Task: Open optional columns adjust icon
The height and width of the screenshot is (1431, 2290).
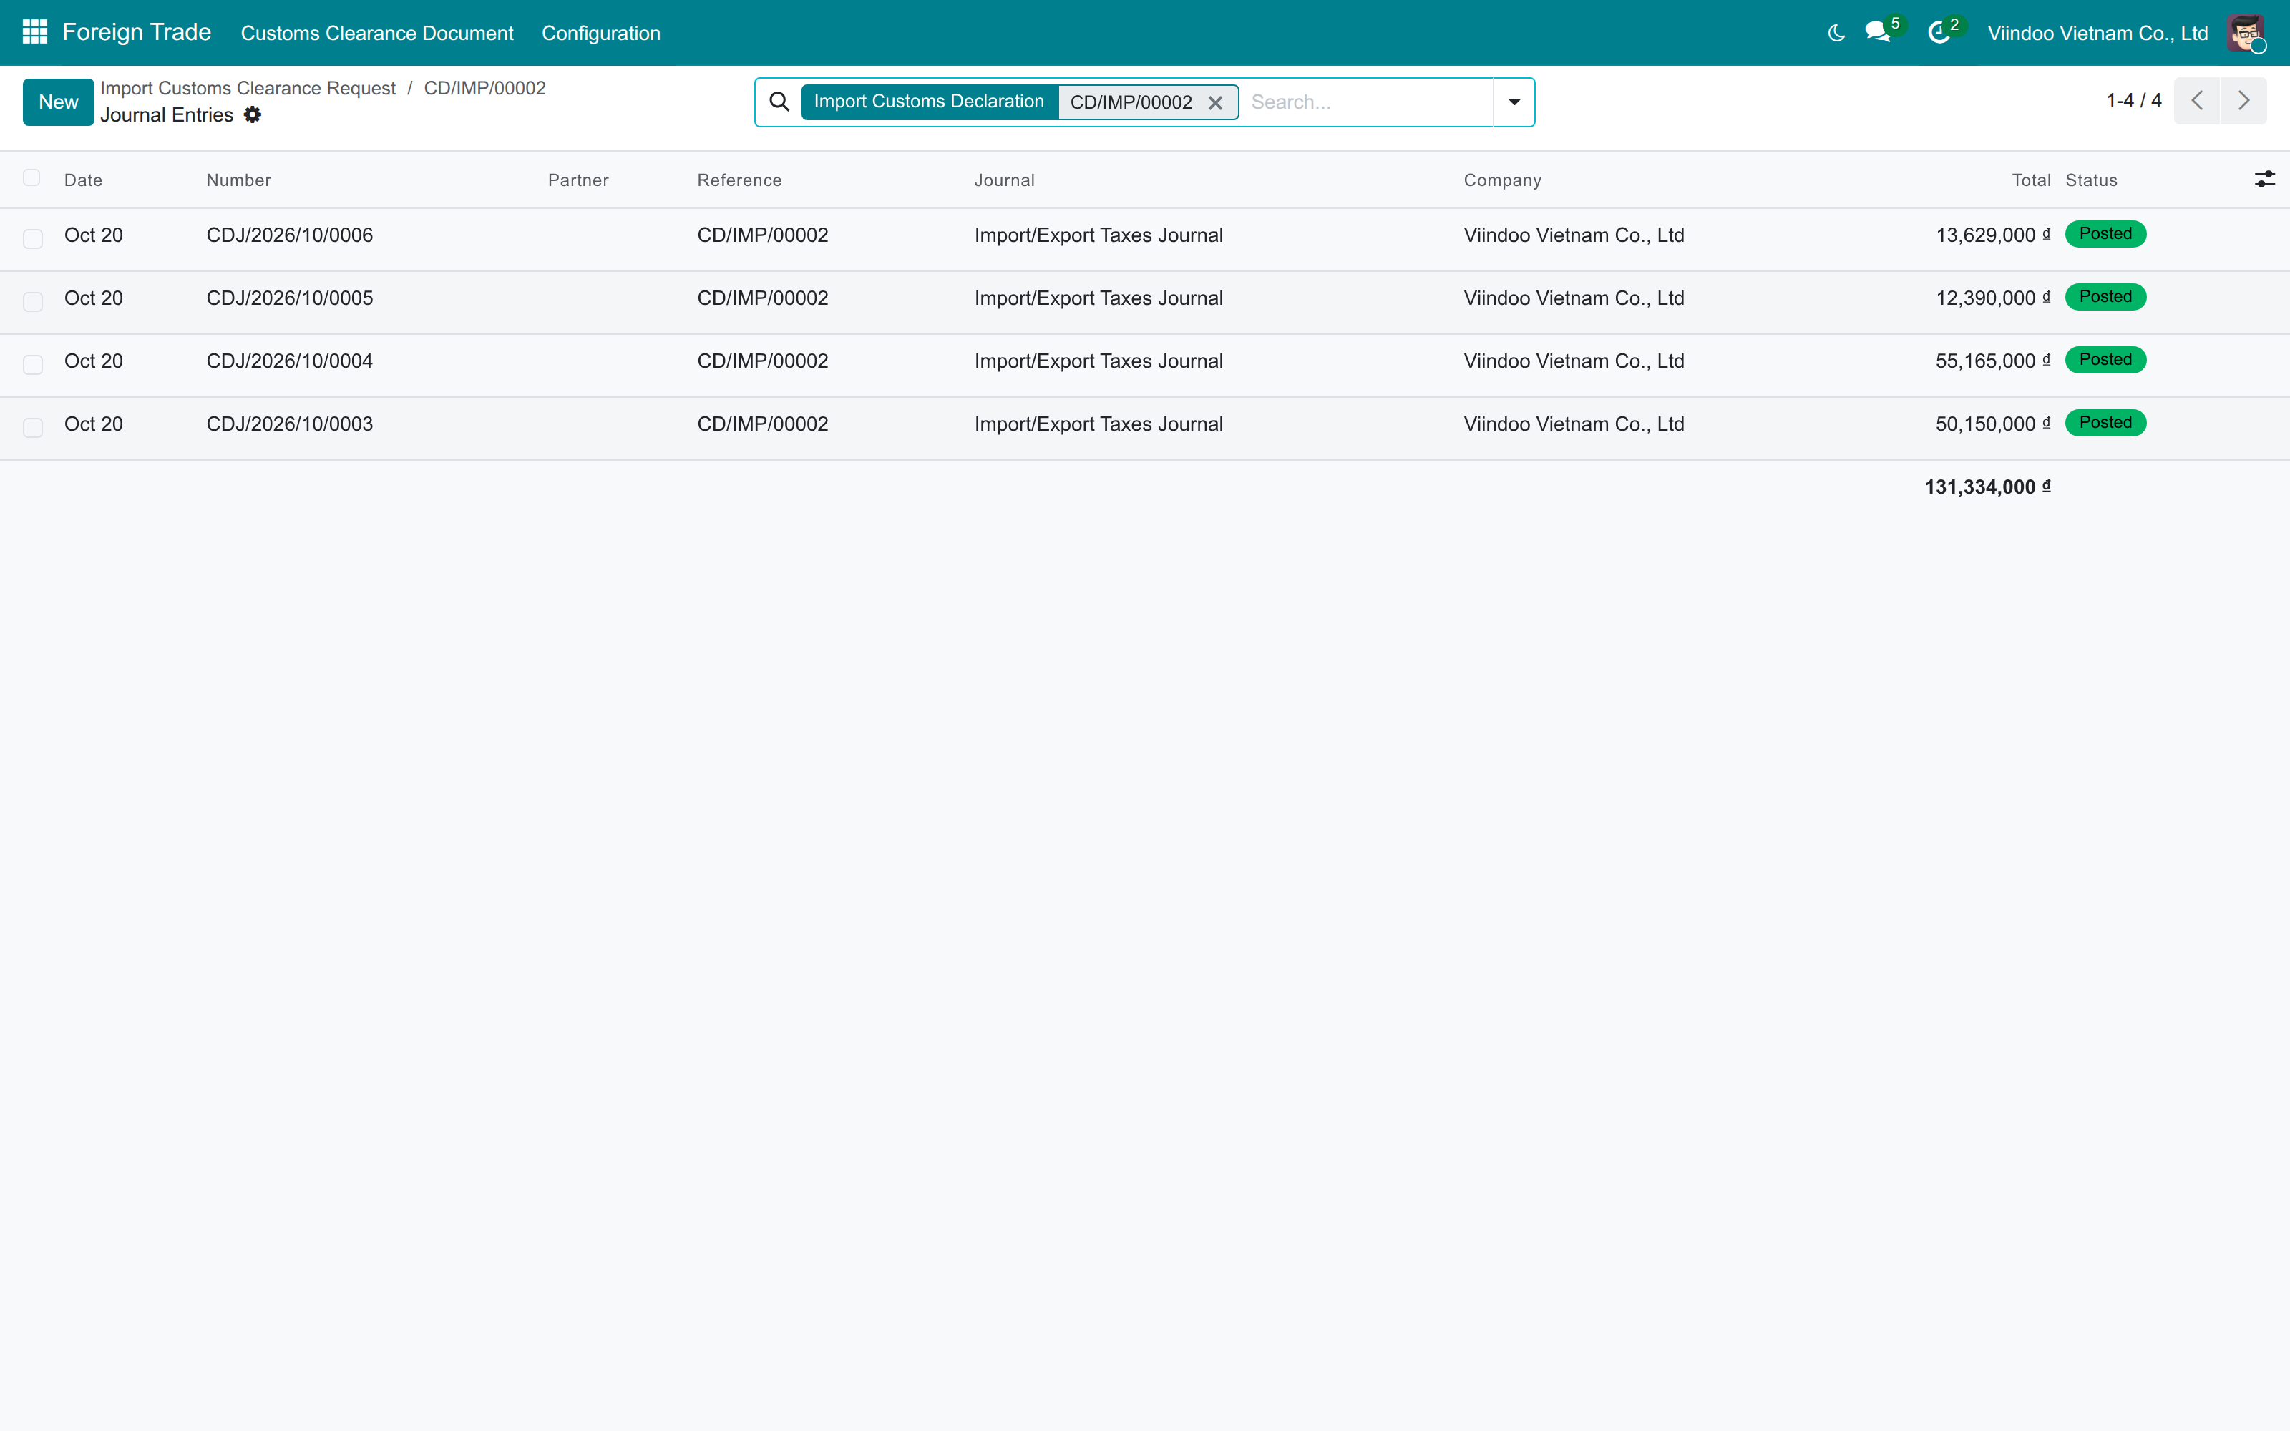Action: tap(2264, 179)
